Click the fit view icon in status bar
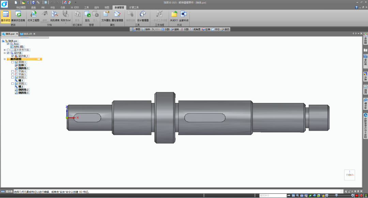The height and width of the screenshot is (198, 368). pyautogui.click(x=302, y=195)
